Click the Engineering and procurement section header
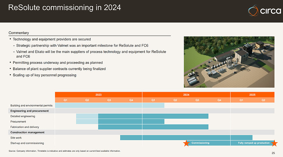The height and width of the screenshot is (157, 283). [30, 111]
